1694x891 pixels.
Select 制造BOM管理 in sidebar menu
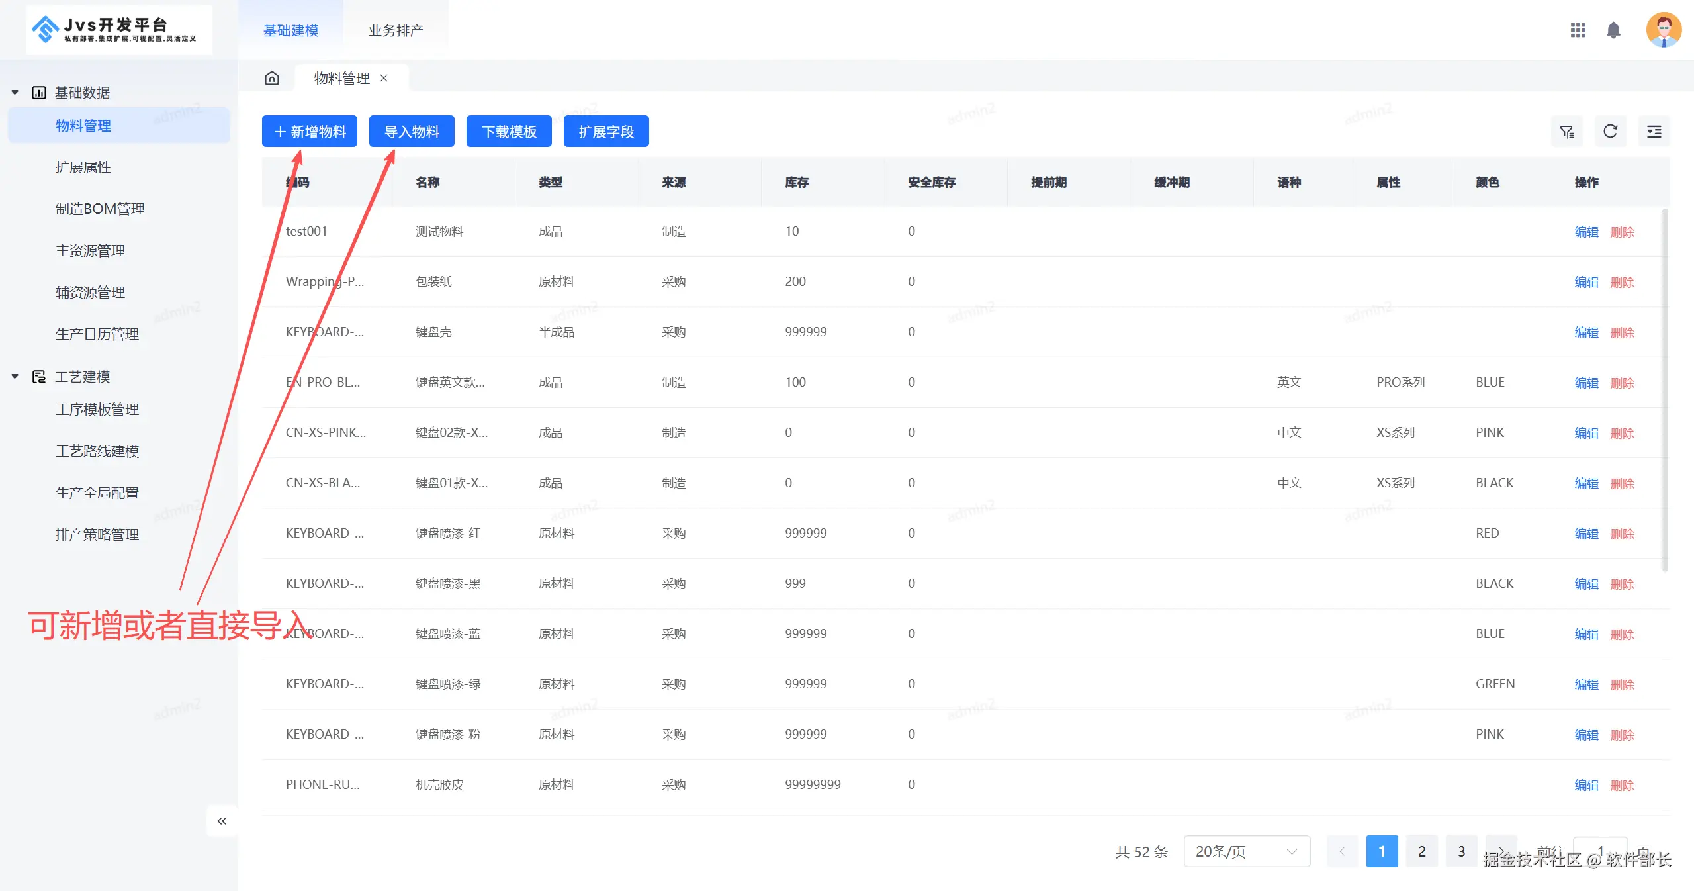point(100,209)
